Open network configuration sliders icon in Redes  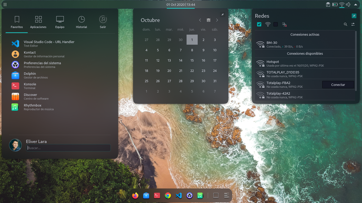point(353,24)
